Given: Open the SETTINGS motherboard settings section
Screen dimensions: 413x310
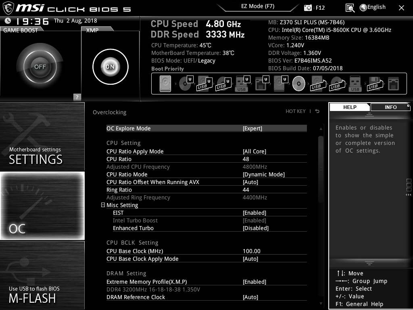Looking at the screenshot, I should coord(42,136).
